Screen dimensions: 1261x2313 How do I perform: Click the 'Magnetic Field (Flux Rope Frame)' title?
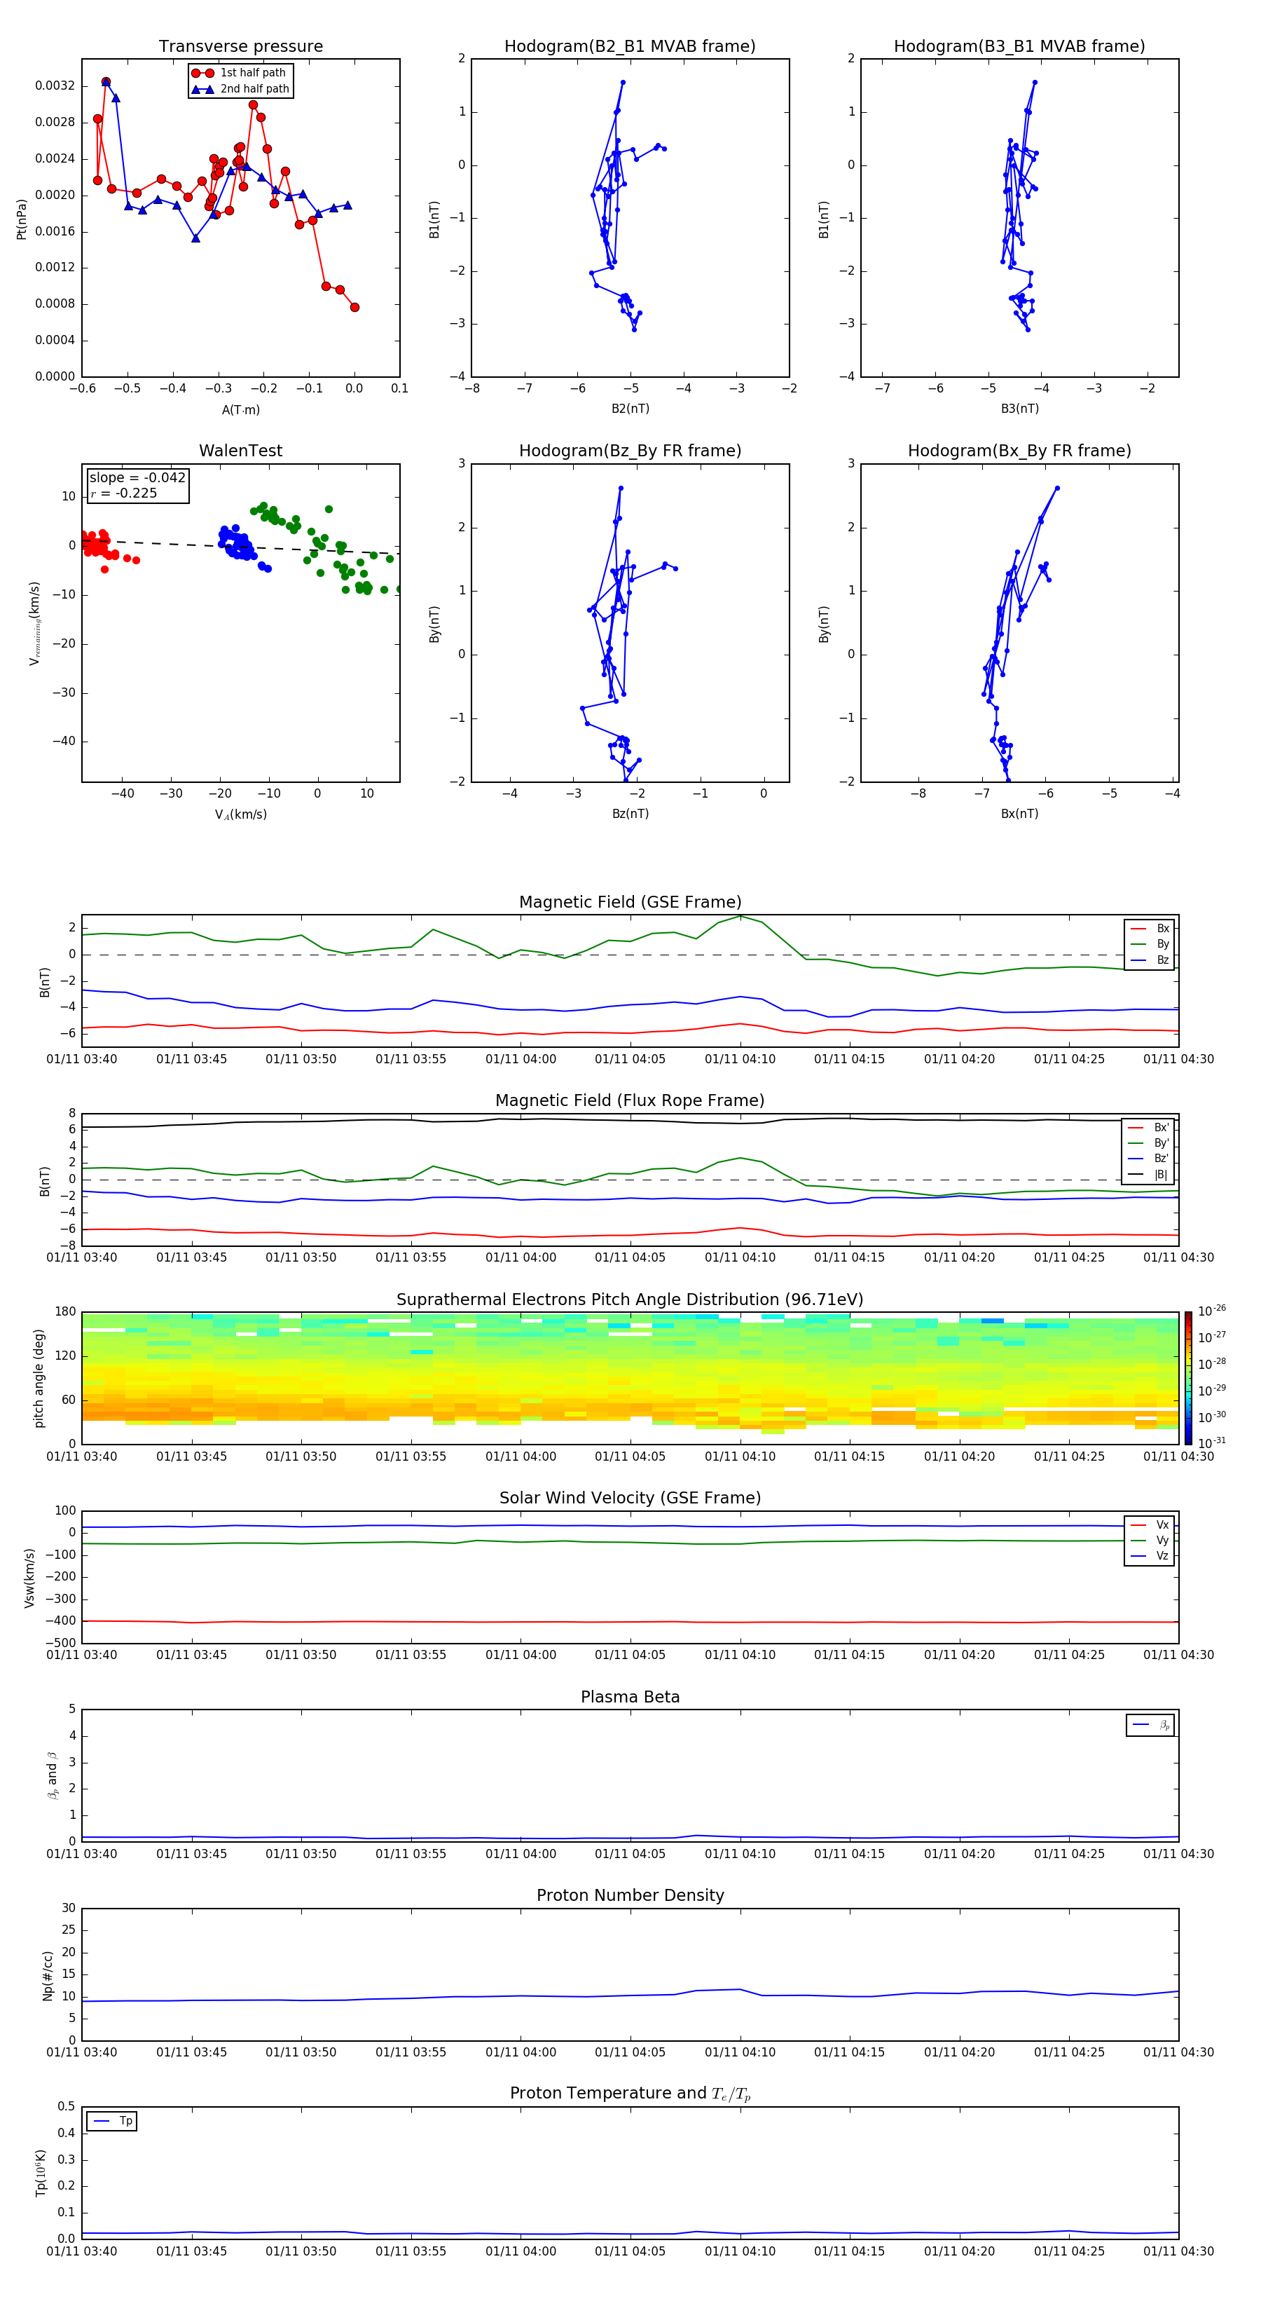[x=630, y=1101]
